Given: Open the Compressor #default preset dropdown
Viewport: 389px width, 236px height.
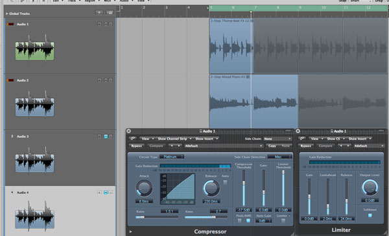Looking at the screenshot, I should (223, 145).
